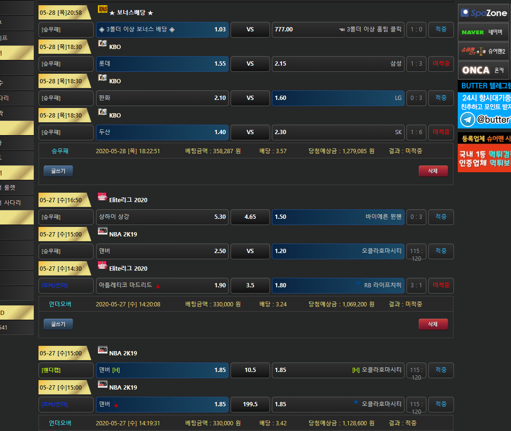Click the NBA 2K19 icon above 핸디캡 row
The image size is (511, 431).
tap(102, 350)
